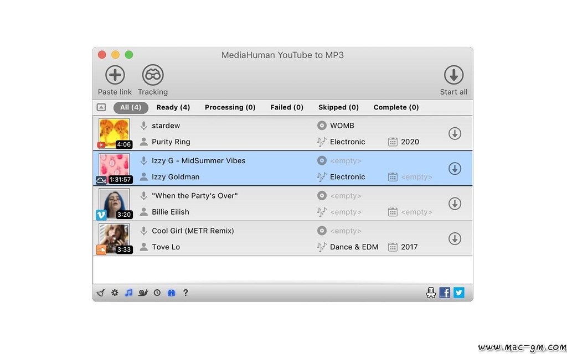
Task: Click the music notes icon beside Dance & EDM
Action: 322,247
